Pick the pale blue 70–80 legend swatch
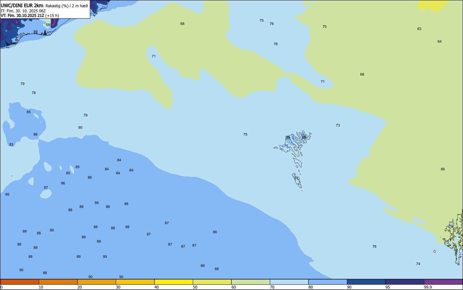Image resolution: width=463 pixels, height=290 pixels. click(289, 282)
